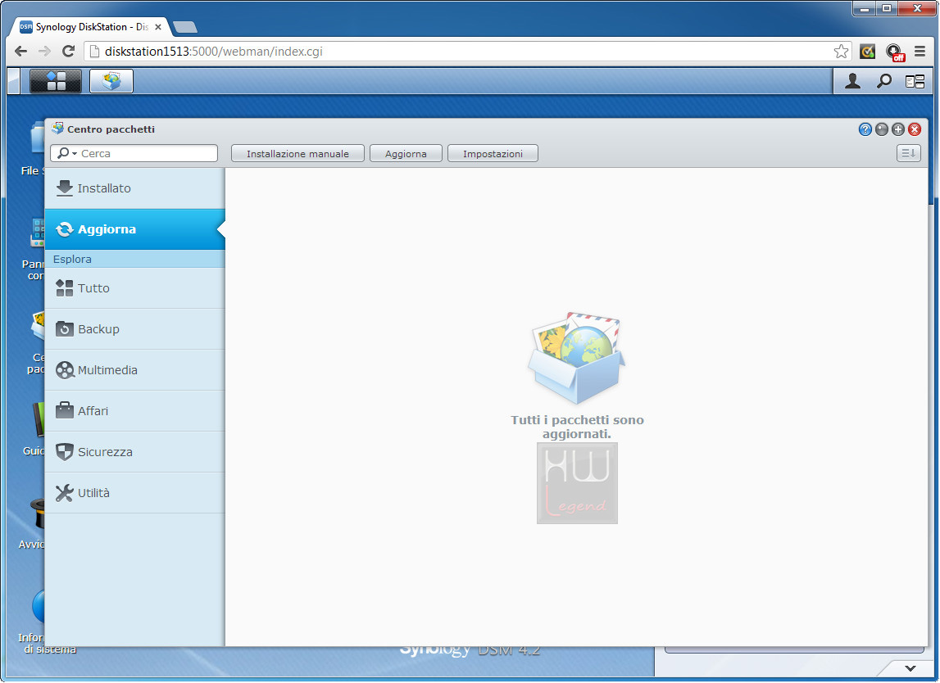
Task: Open the Sicurezza category
Action: coord(135,452)
